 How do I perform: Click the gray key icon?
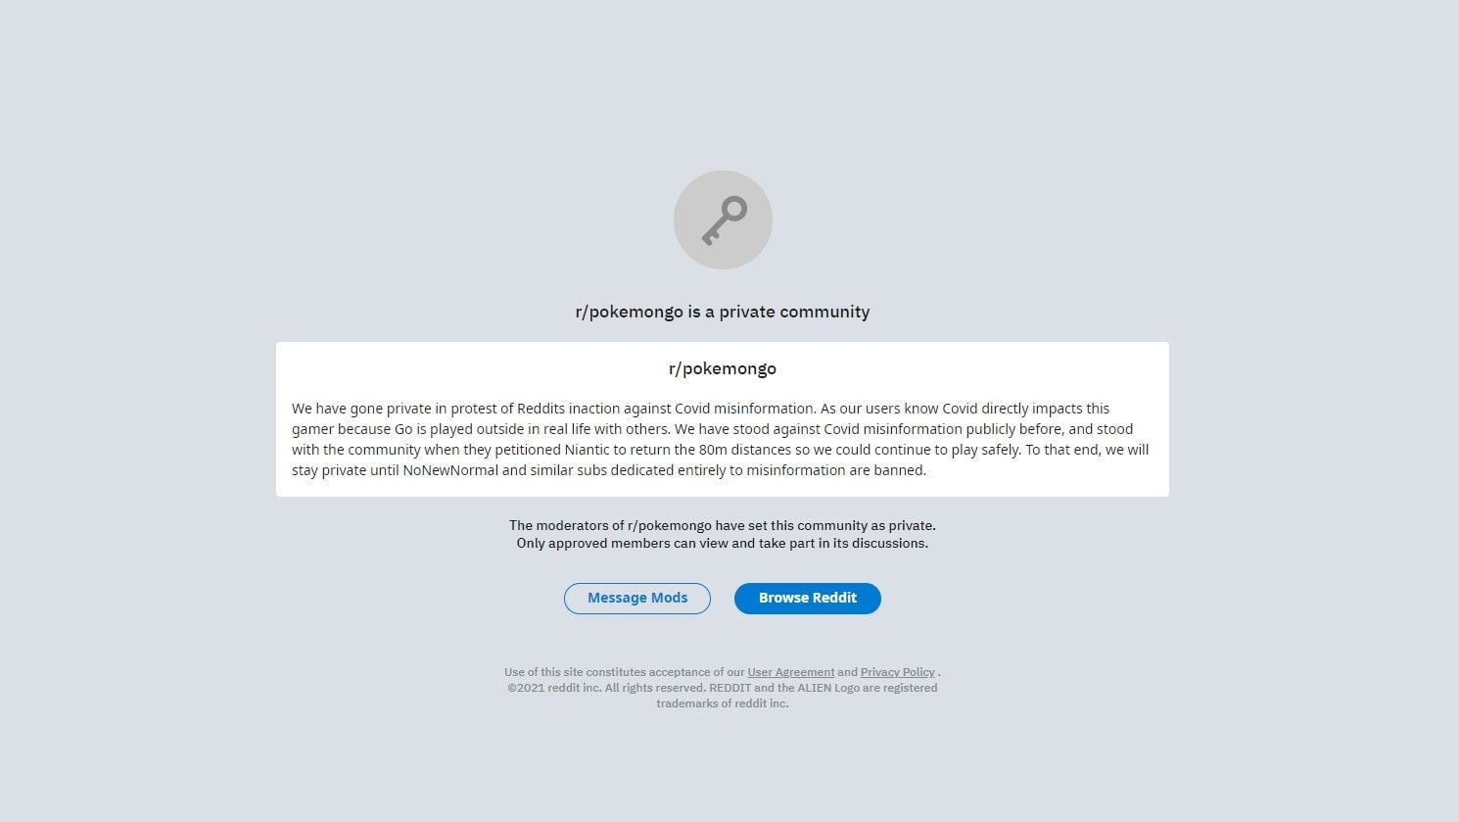point(725,220)
